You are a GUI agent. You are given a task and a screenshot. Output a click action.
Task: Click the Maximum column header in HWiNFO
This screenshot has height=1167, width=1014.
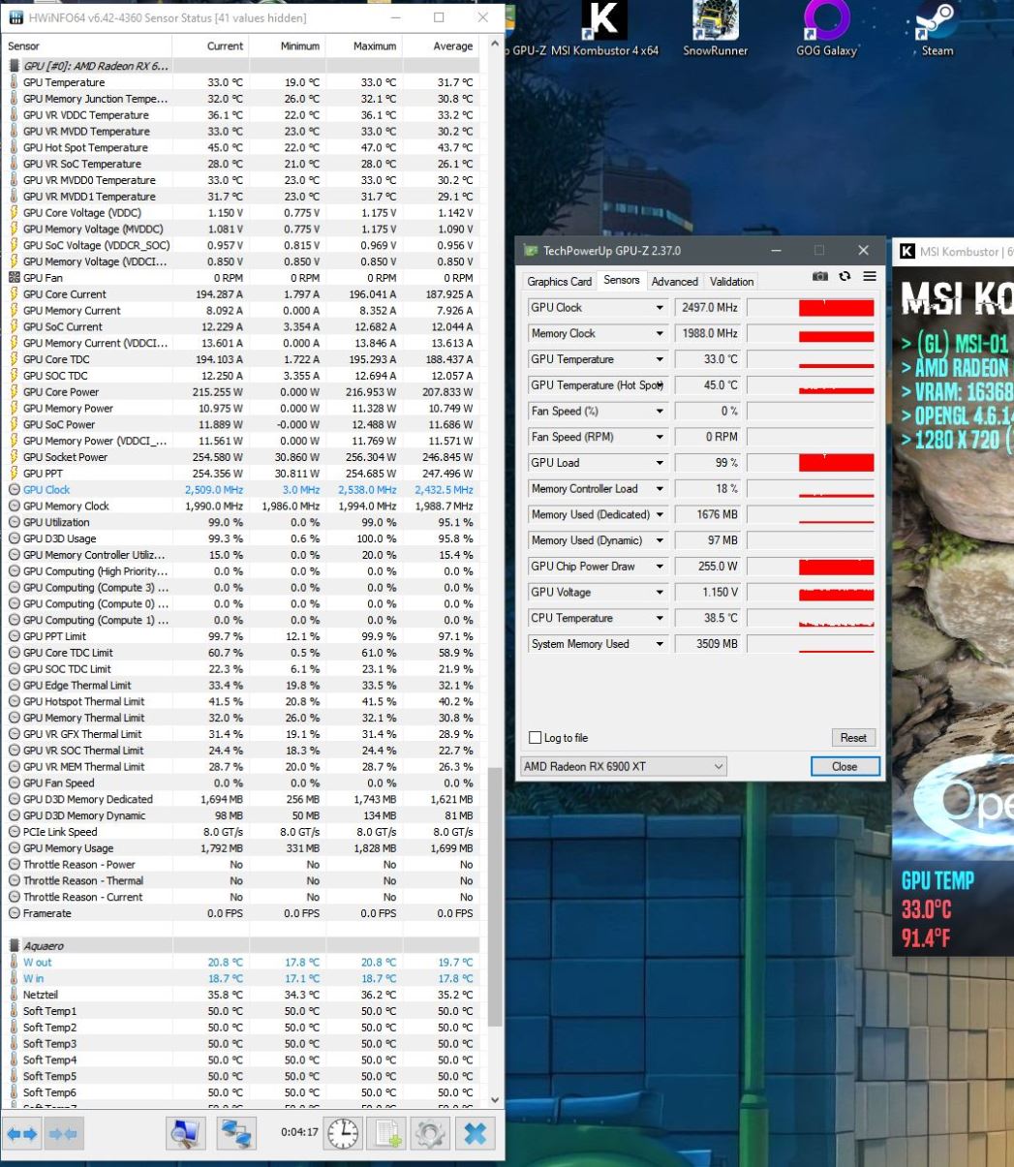pyautogui.click(x=364, y=46)
